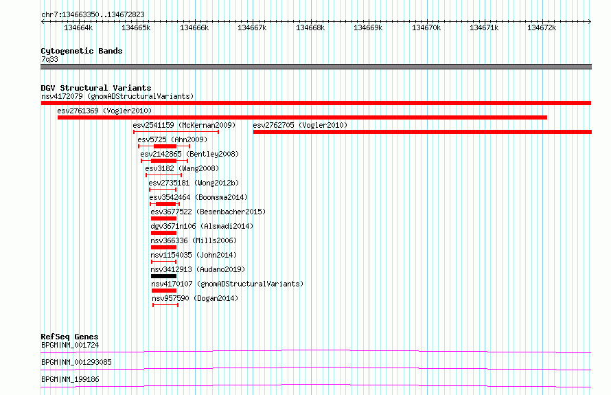Open esv5725 (Ahn2009) variant label
611x395 pixels.
(172, 139)
